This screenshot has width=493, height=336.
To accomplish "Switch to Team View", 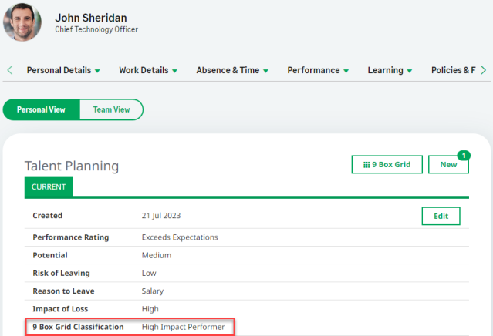I will [x=111, y=109].
